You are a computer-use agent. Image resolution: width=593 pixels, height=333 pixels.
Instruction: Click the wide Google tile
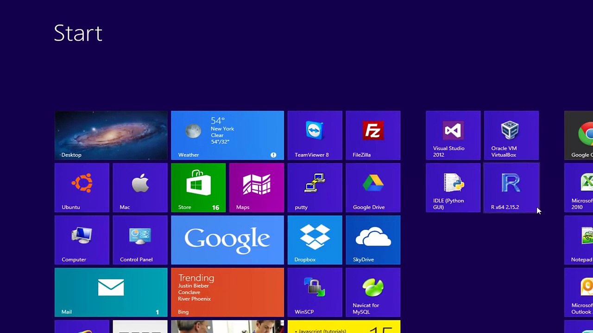[227, 240]
